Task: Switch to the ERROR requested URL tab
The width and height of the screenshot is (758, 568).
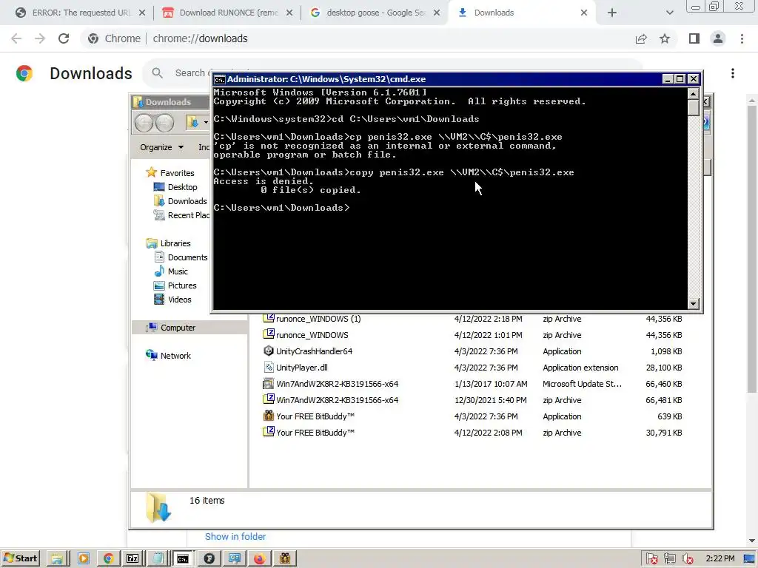Action: pyautogui.click(x=74, y=13)
